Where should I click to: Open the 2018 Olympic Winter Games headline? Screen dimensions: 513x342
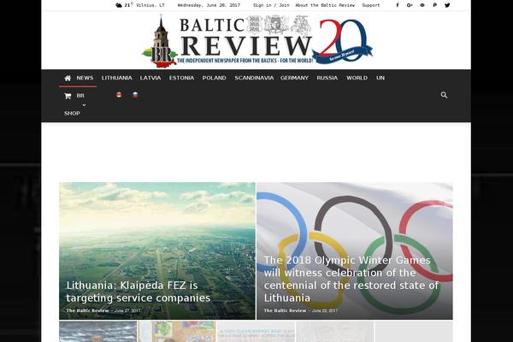[x=351, y=280]
